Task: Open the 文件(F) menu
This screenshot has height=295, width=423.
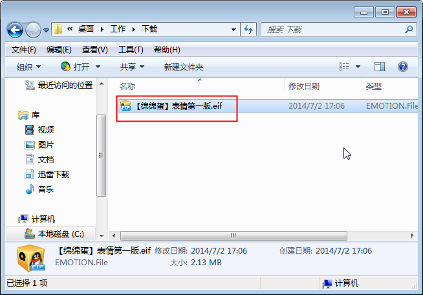Action: click(x=24, y=50)
